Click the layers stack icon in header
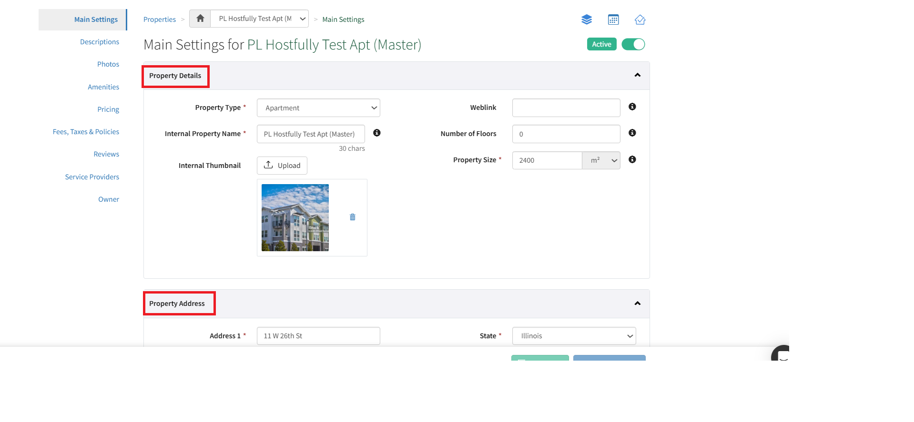Viewport: 914px width, 422px height. [x=587, y=20]
